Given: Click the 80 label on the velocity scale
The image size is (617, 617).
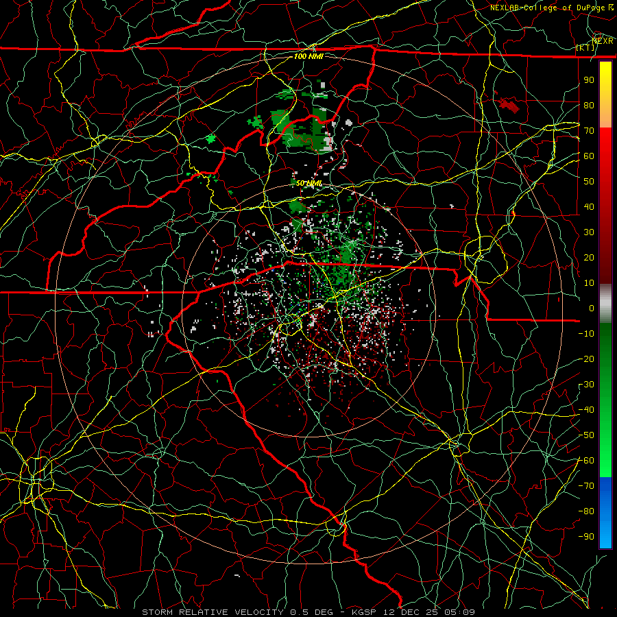Looking at the screenshot, I should click(589, 105).
